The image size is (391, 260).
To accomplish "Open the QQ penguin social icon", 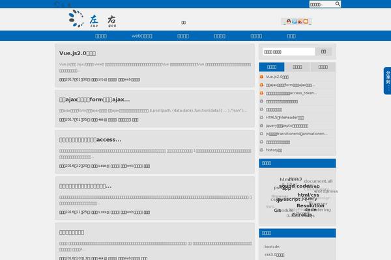I will click(x=289, y=21).
